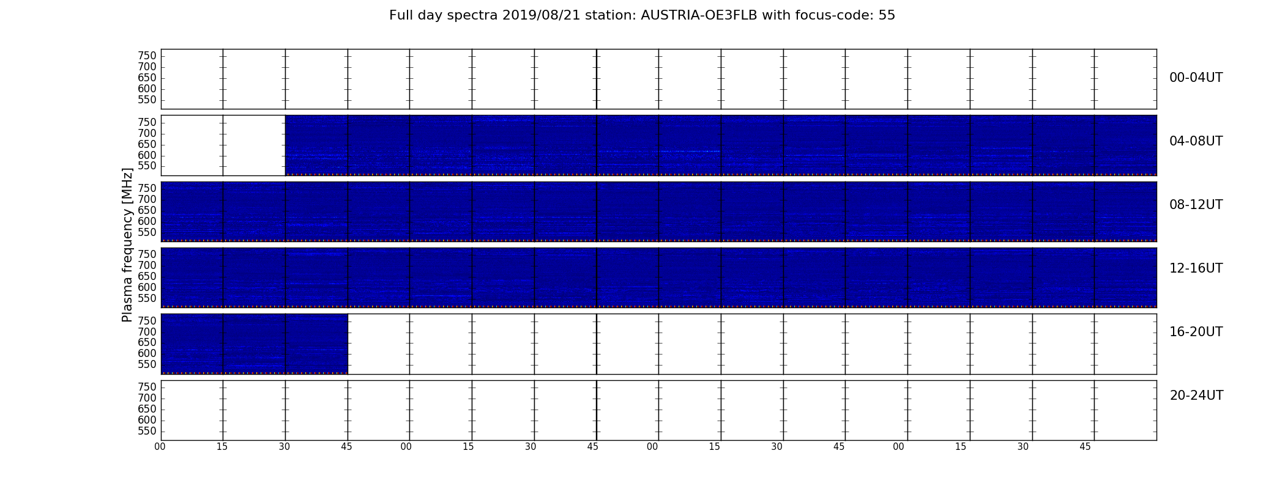The height and width of the screenshot is (489, 1285).
Task: Select the '12-16UT' row label
Action: click(1196, 268)
